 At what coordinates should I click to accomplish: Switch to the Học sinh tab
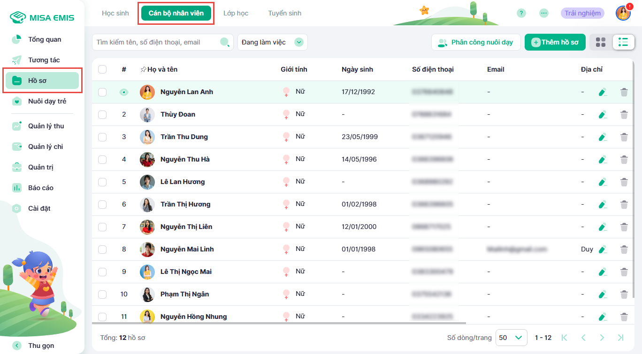(115, 13)
